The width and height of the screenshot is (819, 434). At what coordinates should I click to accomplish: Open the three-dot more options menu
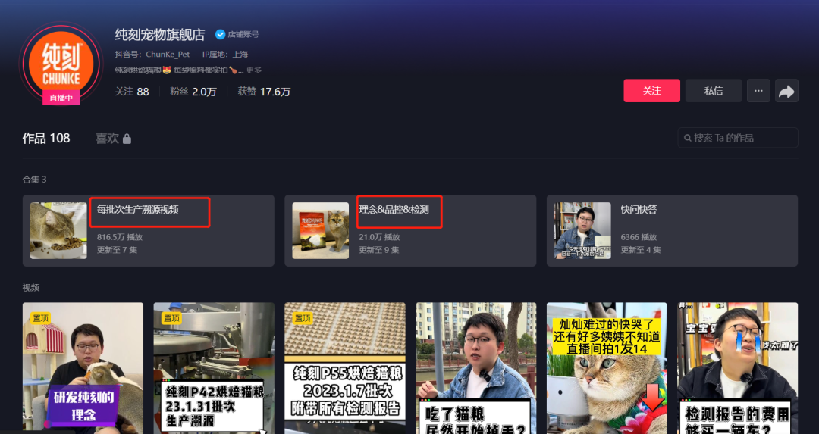point(758,91)
